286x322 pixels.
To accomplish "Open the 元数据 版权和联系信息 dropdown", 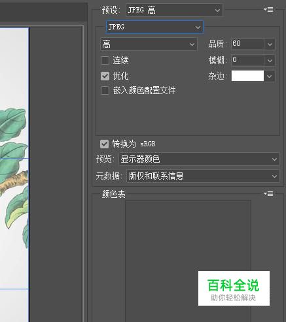I will (x=203, y=176).
